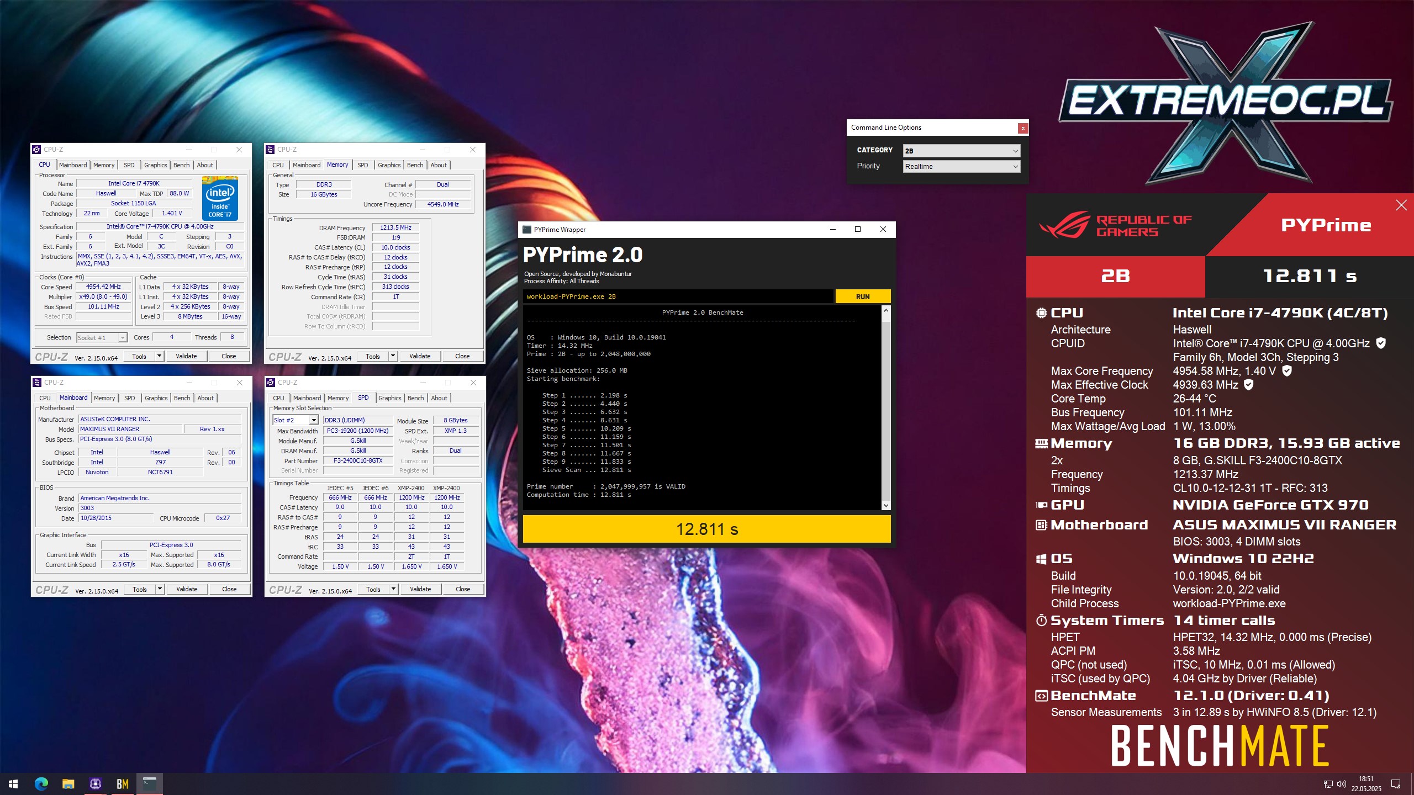Click PYPrime console scrollbar up arrow
This screenshot has width=1414, height=795.
click(886, 311)
